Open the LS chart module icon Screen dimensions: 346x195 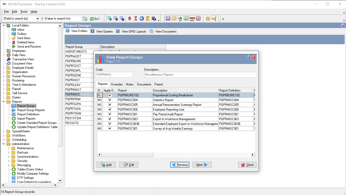tap(180, 19)
